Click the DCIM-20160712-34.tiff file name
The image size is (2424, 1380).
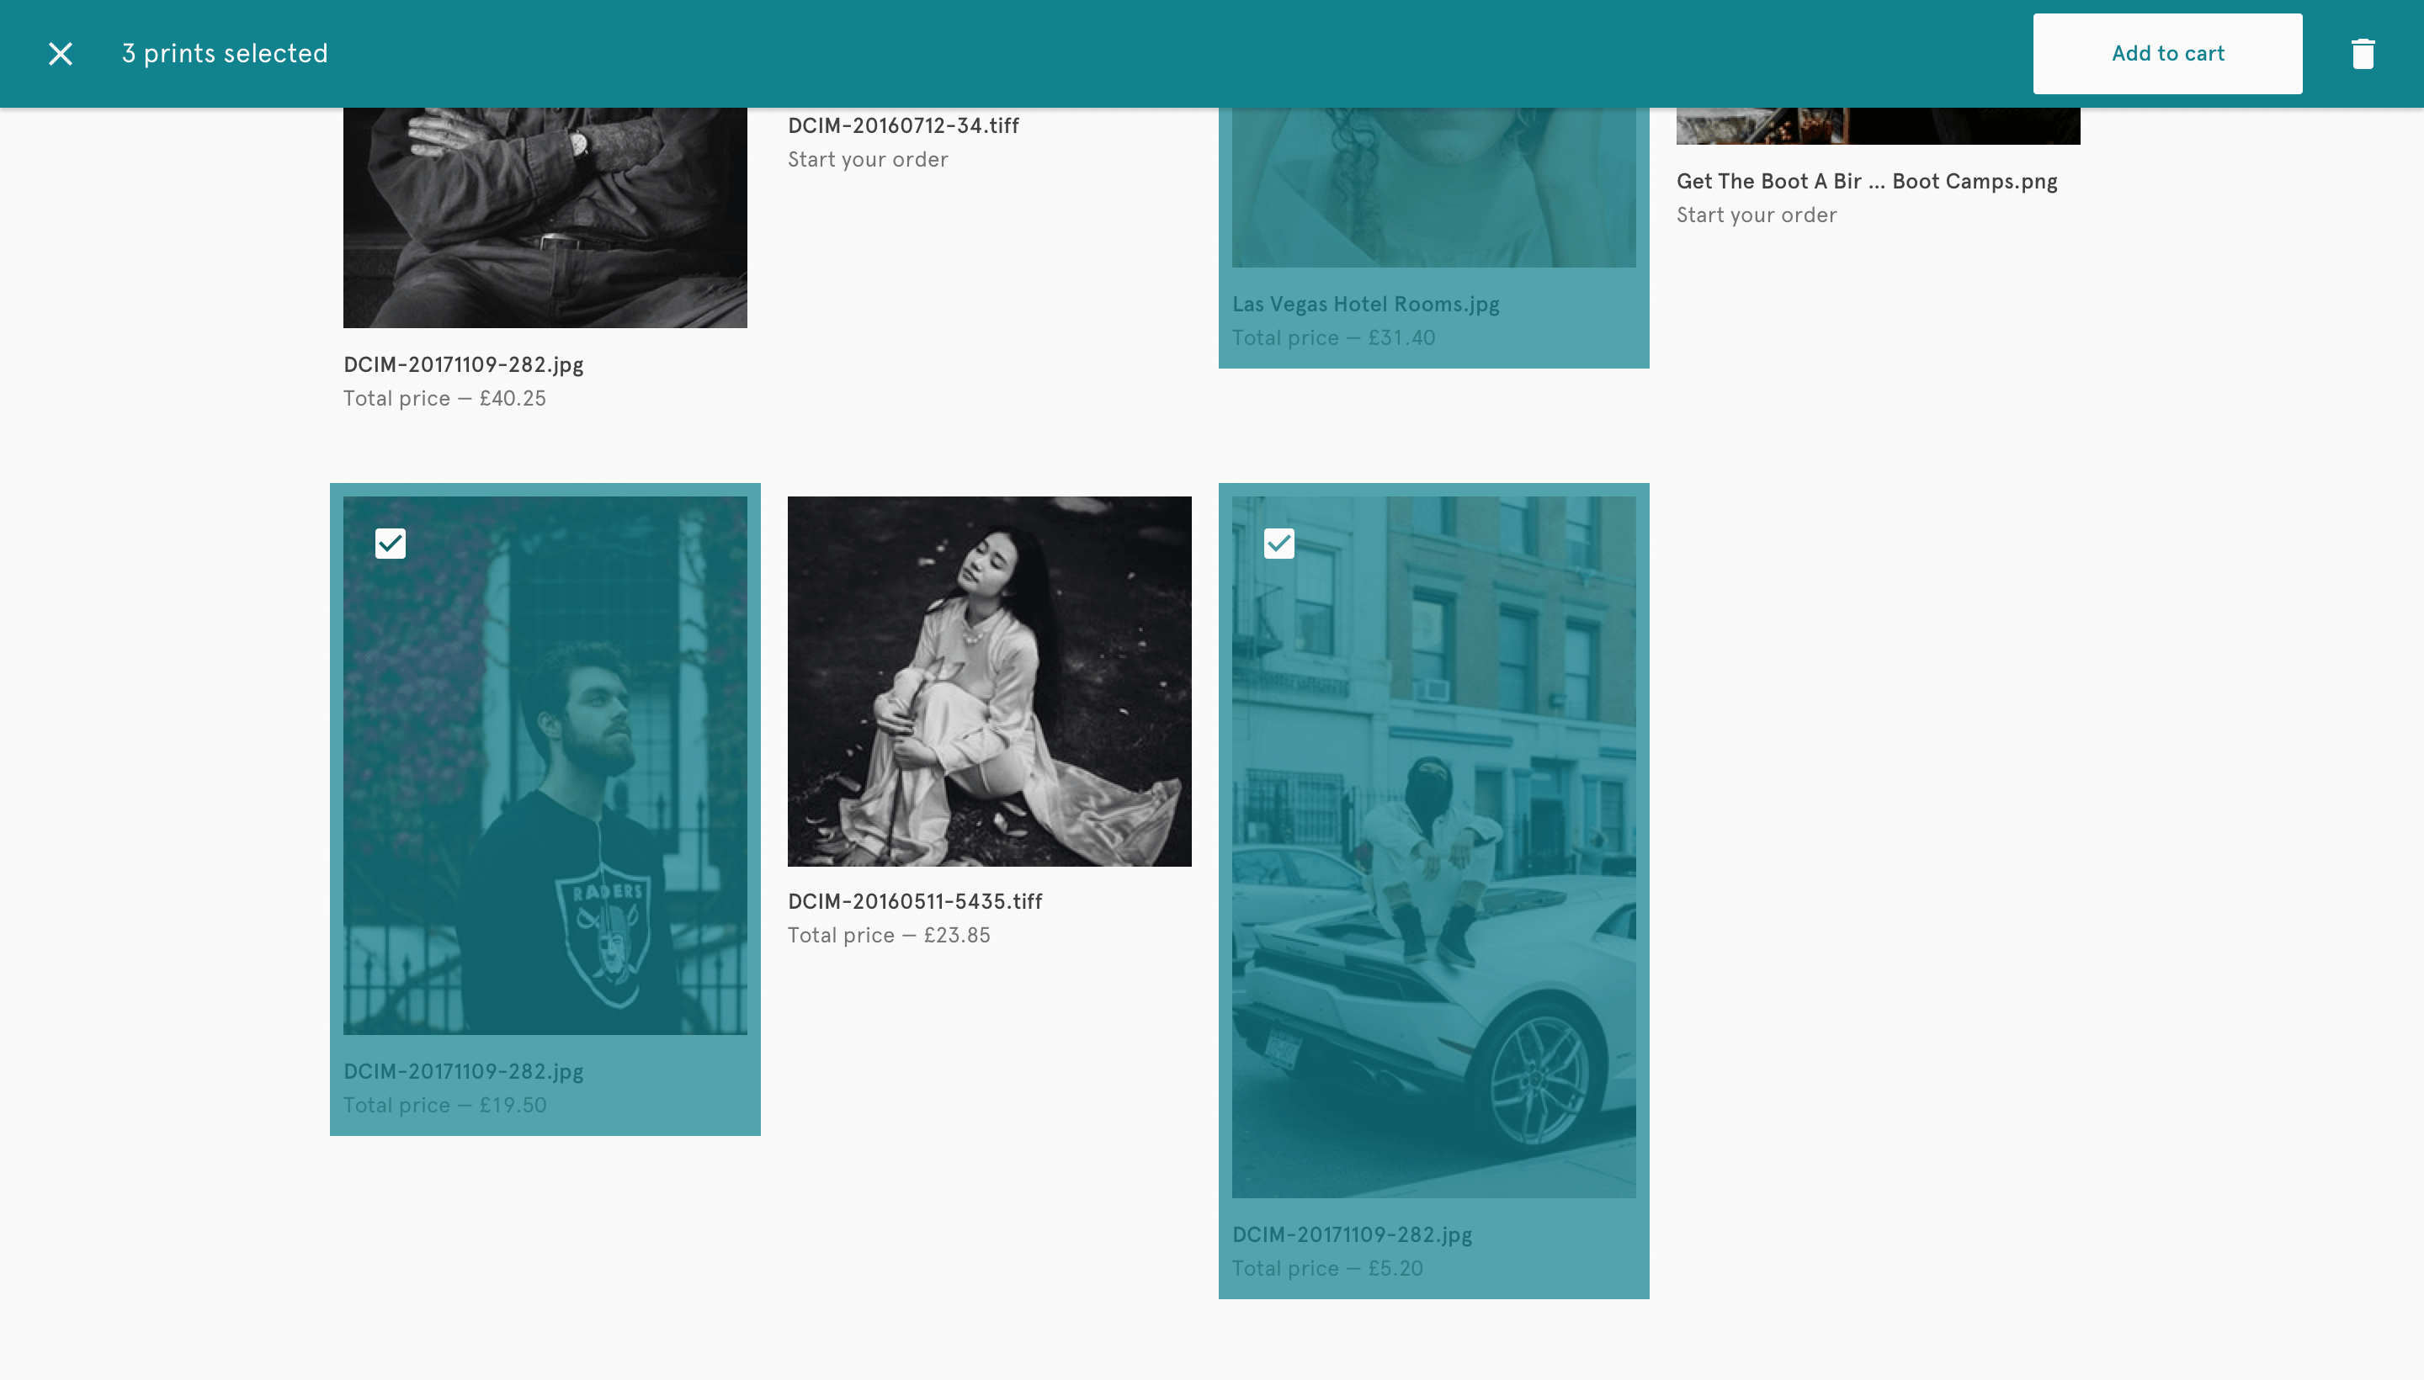(902, 126)
